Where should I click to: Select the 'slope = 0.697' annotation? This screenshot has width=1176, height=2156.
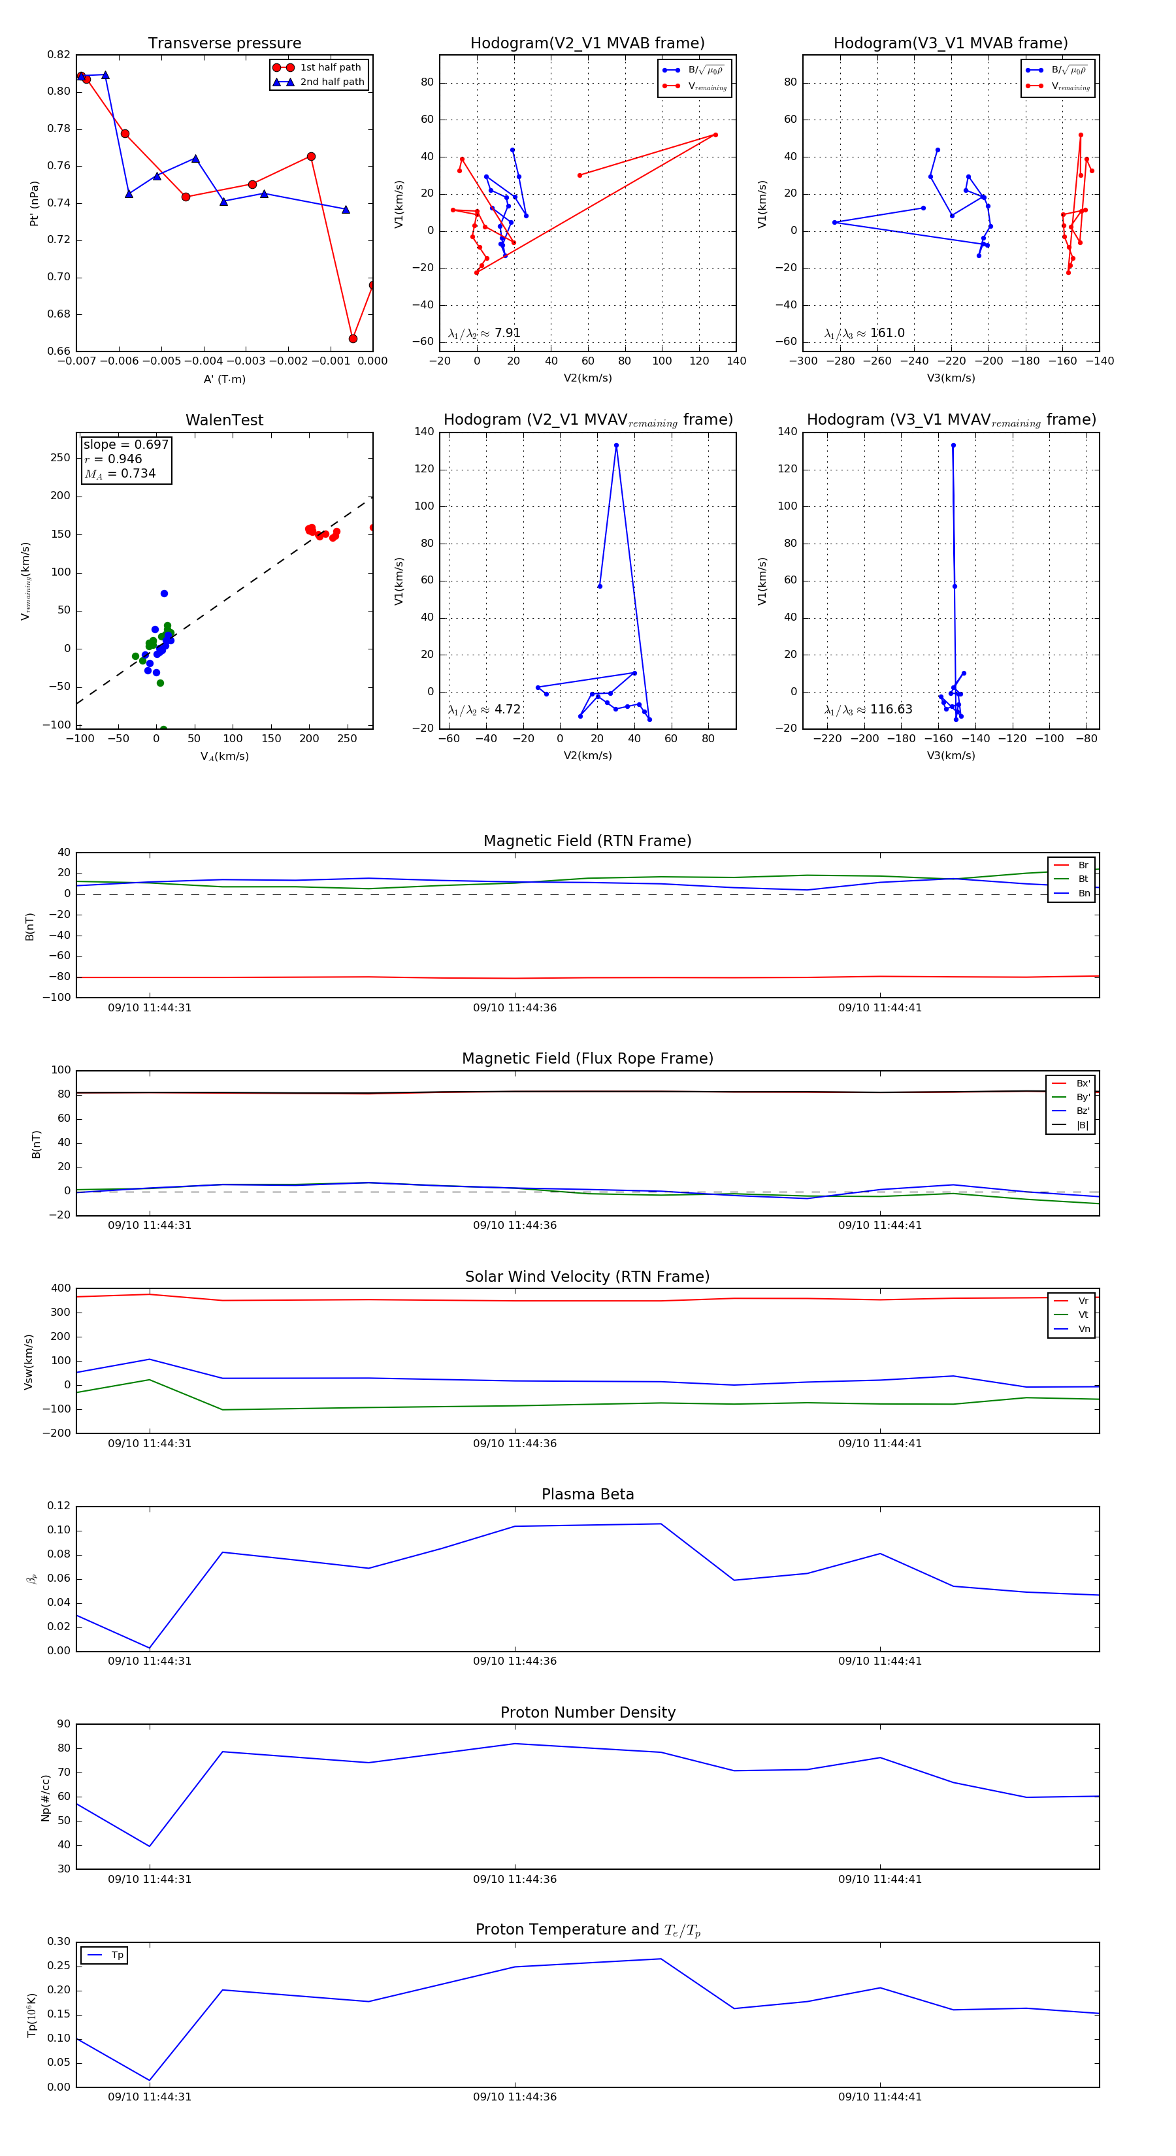coord(125,444)
